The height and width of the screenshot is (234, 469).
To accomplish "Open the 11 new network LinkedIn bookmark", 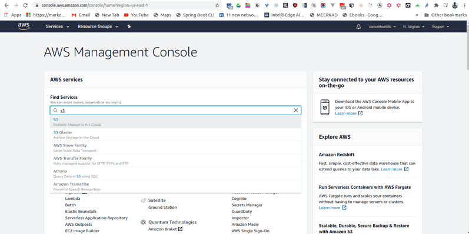I will 239,15.
